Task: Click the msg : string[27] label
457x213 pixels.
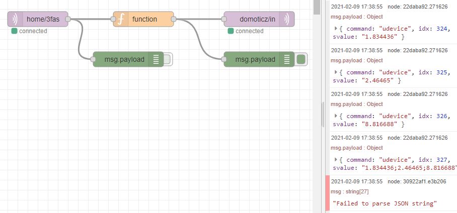Action: point(350,192)
